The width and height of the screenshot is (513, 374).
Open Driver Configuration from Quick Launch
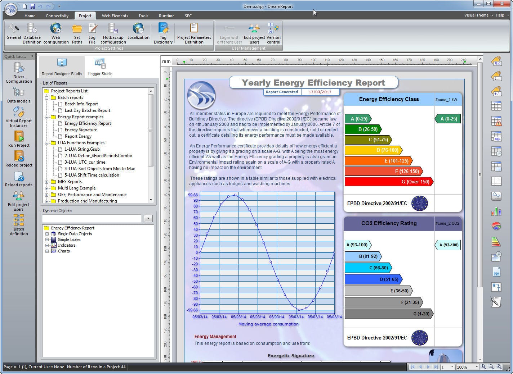click(18, 72)
